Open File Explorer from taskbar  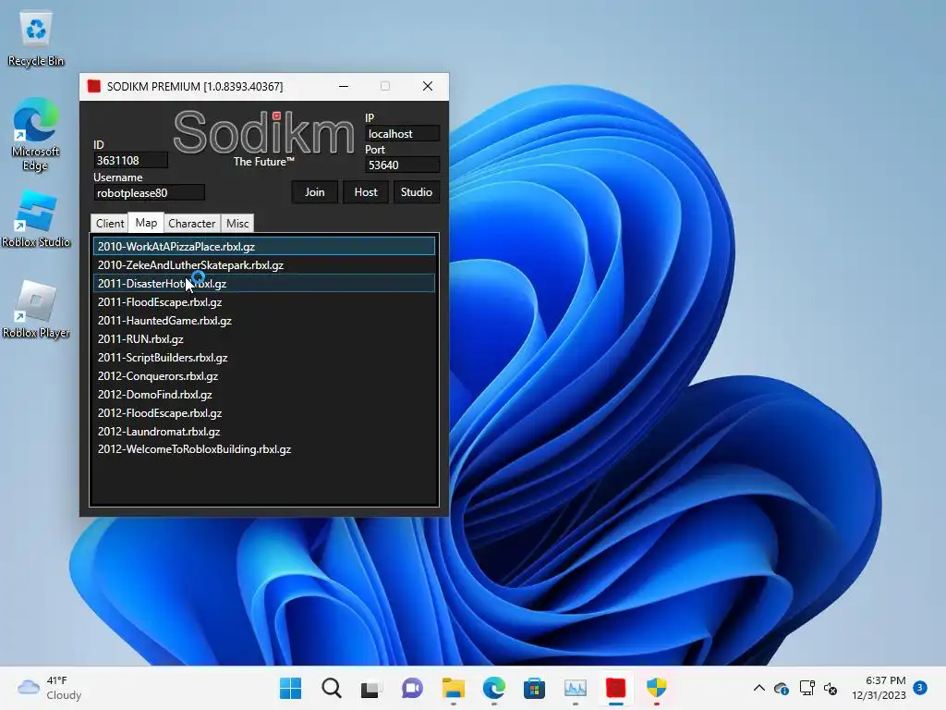pyautogui.click(x=453, y=688)
